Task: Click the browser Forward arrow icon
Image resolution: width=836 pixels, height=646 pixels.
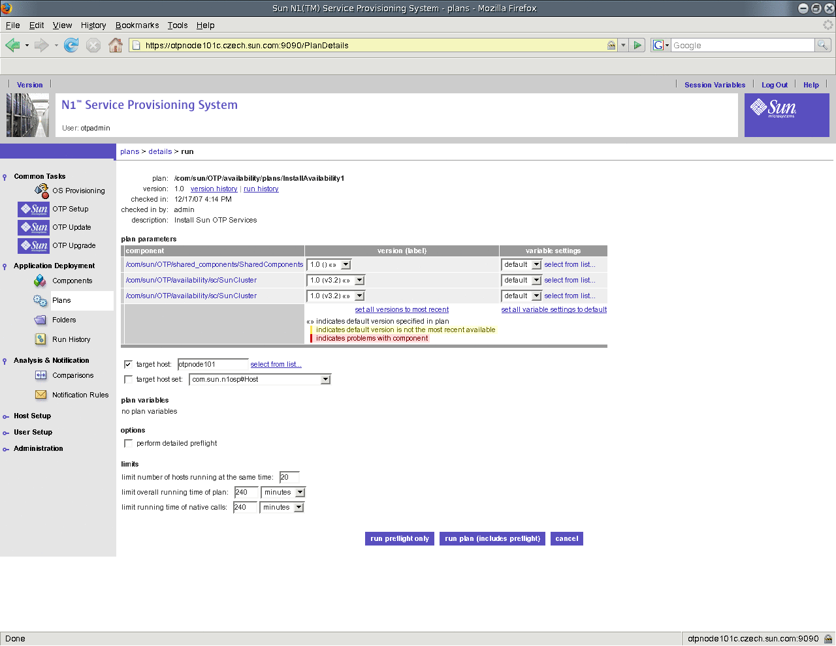Action: pos(41,45)
